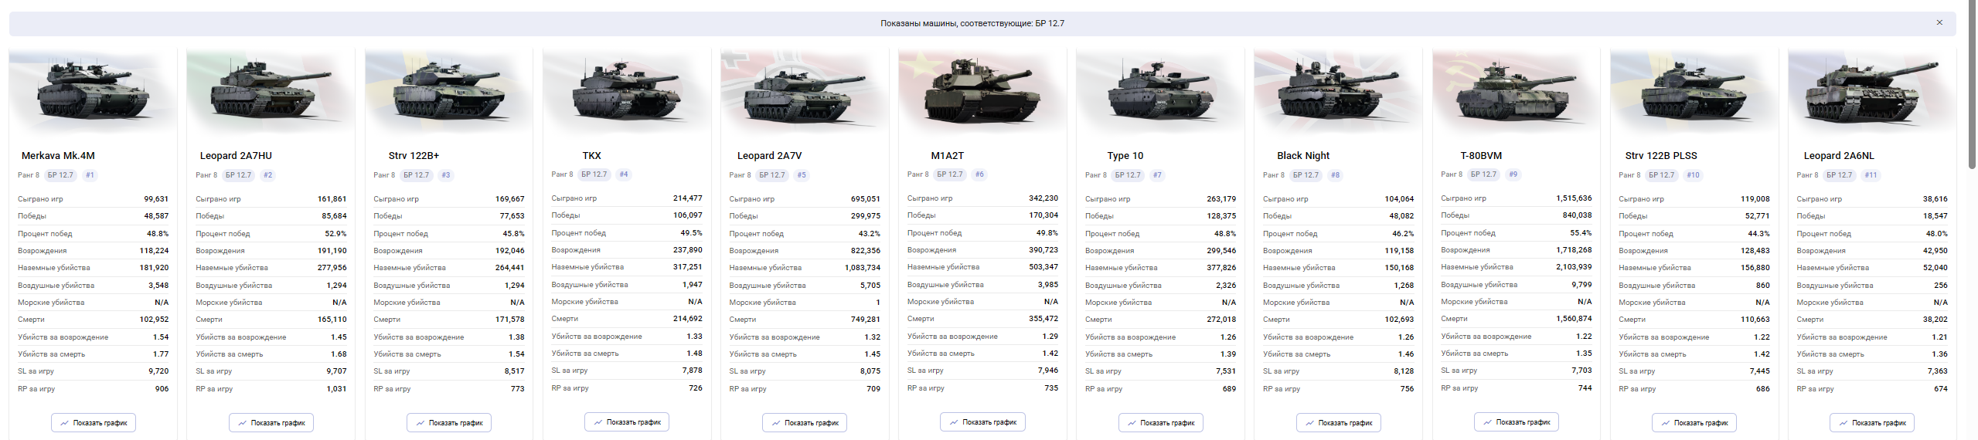Click win rate value 52.9%
This screenshot has height=440, width=1978.
coord(335,234)
